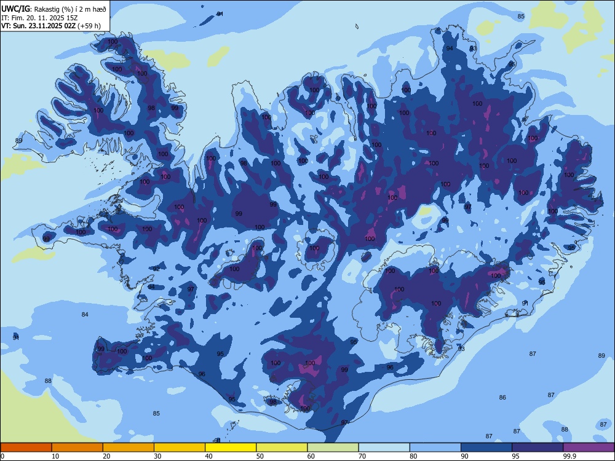This screenshot has width=615, height=461.
Task: Click the legend tick label '40'
Action: tap(208, 456)
